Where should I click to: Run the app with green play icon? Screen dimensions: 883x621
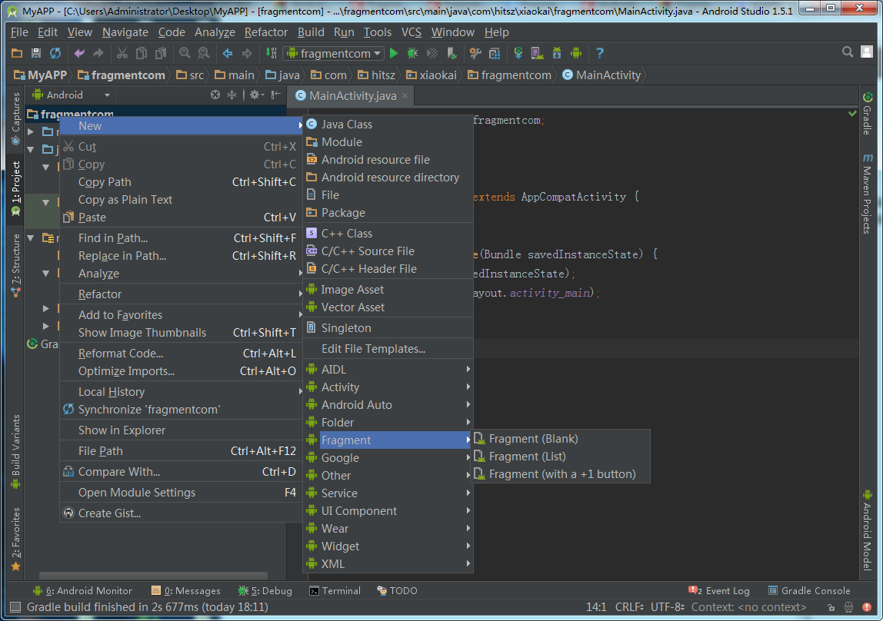coord(394,54)
